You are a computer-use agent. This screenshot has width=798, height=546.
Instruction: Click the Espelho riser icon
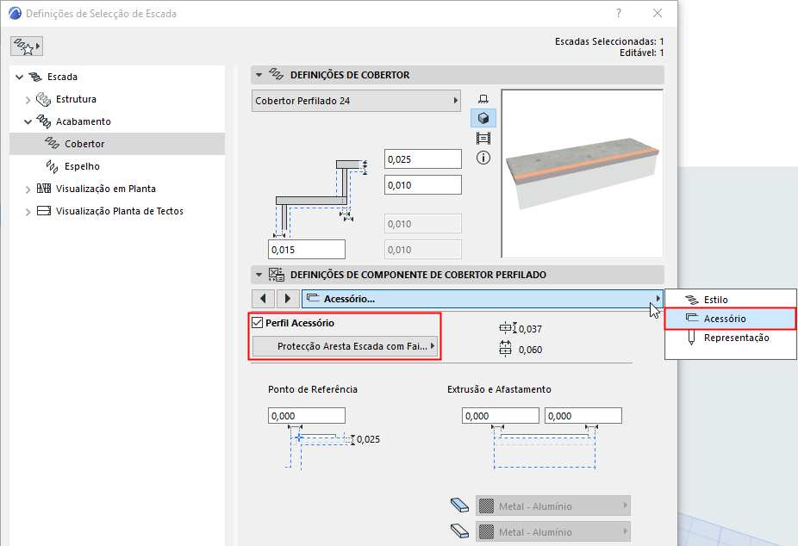[52, 166]
